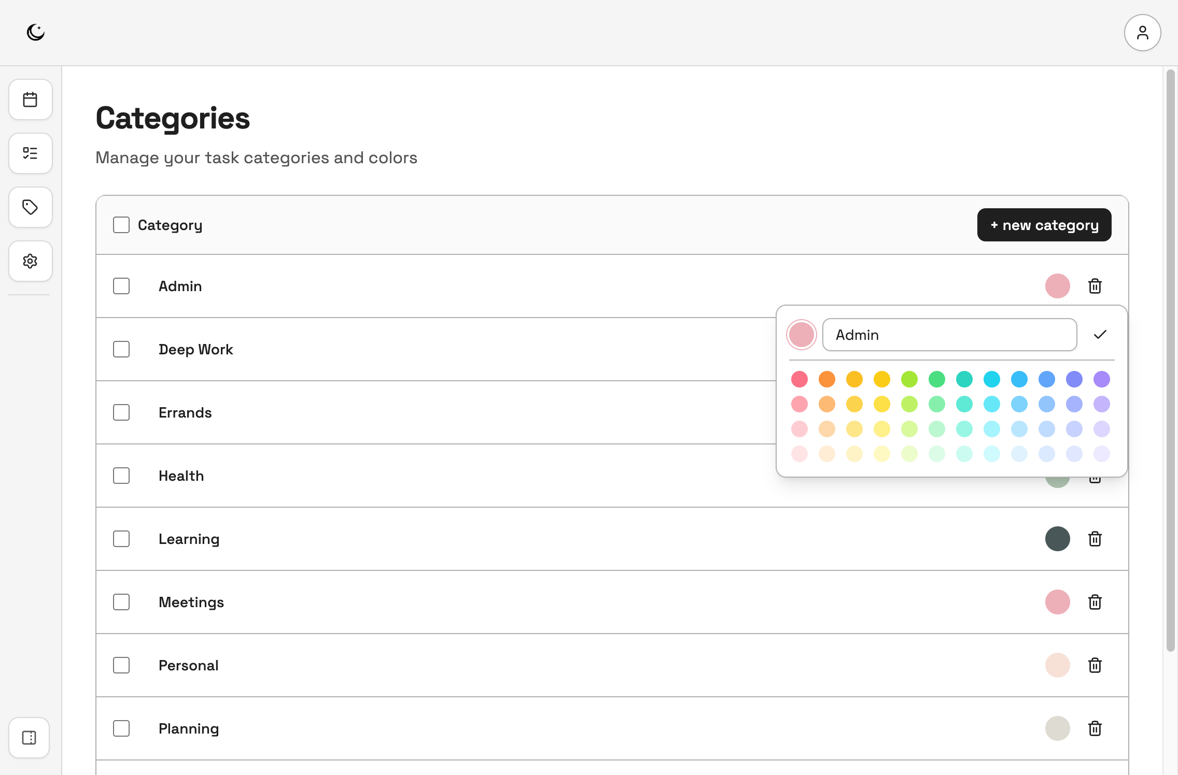Open calendar view in sidebar
Viewport: 1178px width, 775px height.
coord(30,99)
